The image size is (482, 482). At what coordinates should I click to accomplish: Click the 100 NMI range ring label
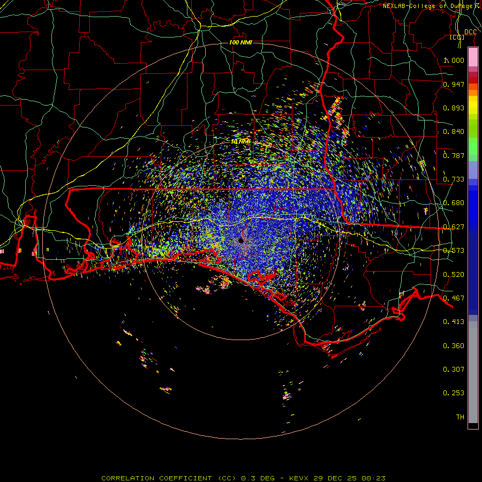[240, 42]
